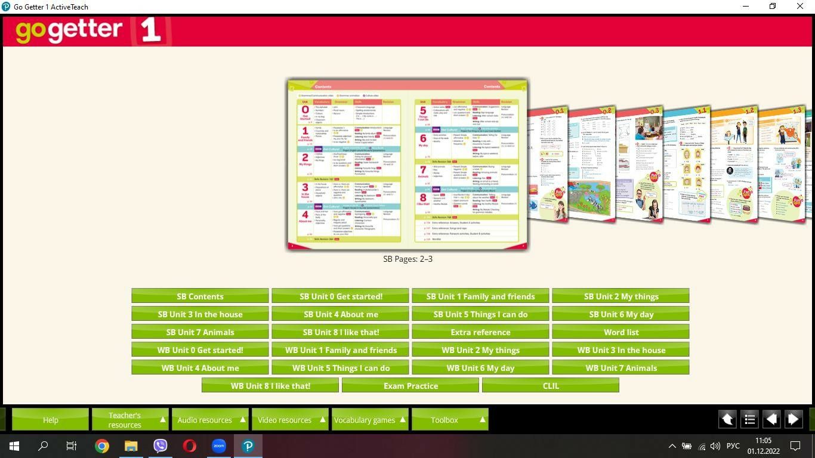This screenshot has width=815, height=458.
Task: Show hidden system tray icons
Action: [x=672, y=445]
